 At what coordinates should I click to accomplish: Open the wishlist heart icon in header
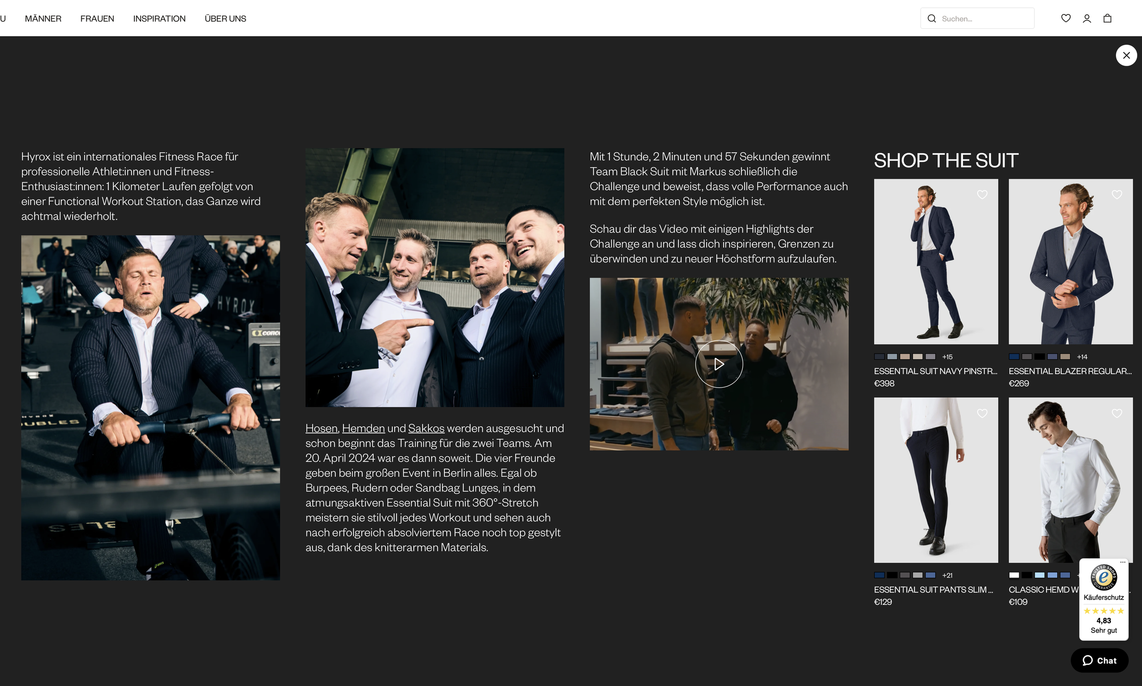click(x=1065, y=18)
